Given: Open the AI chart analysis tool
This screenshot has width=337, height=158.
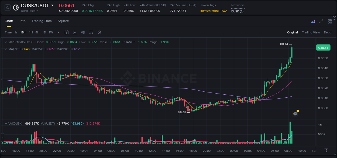Looking at the screenshot, I should point(313,21).
